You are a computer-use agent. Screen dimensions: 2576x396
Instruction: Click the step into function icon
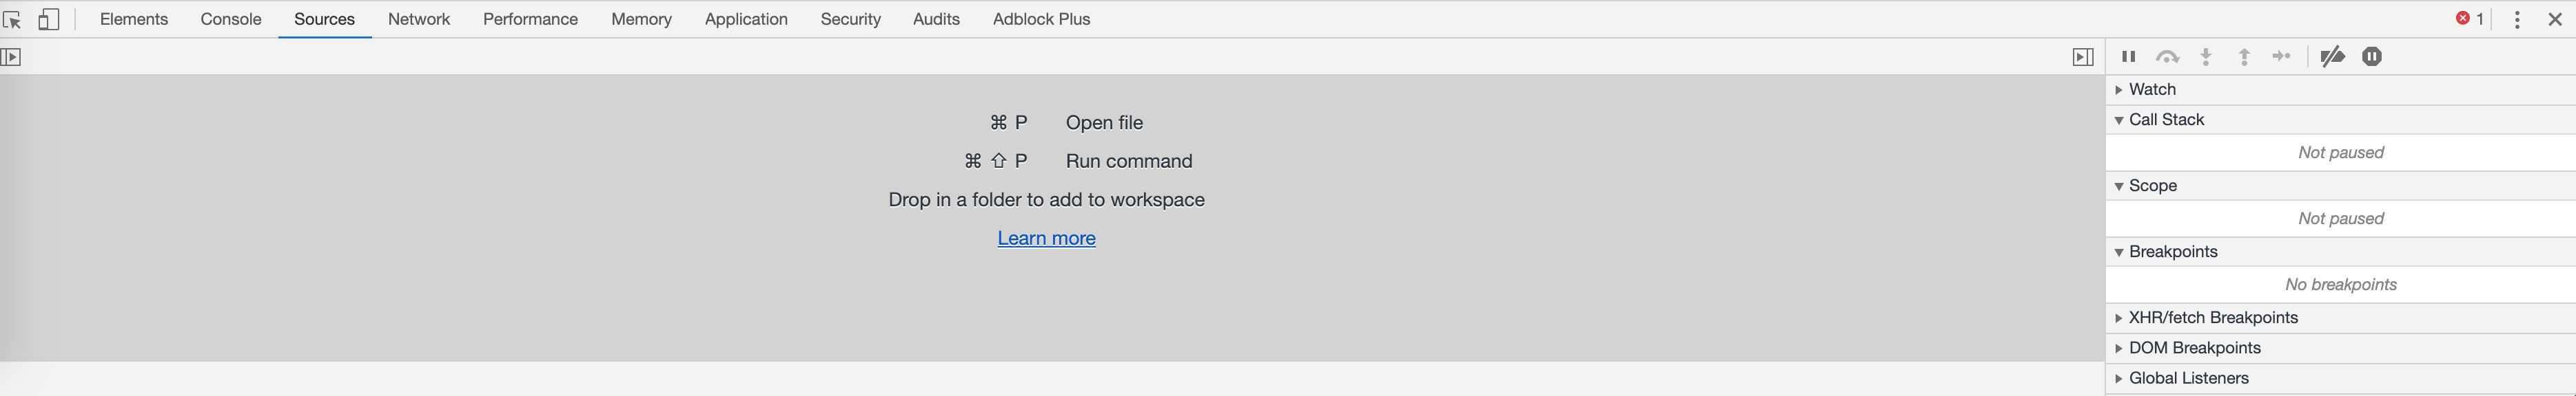tap(2206, 57)
